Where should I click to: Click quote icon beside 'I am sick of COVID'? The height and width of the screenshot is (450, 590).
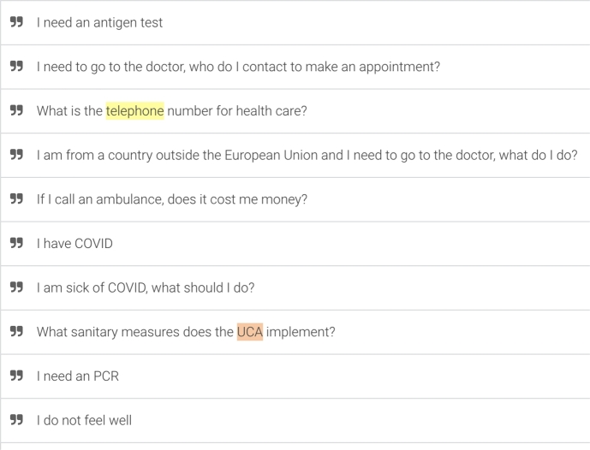pyautogui.click(x=16, y=287)
